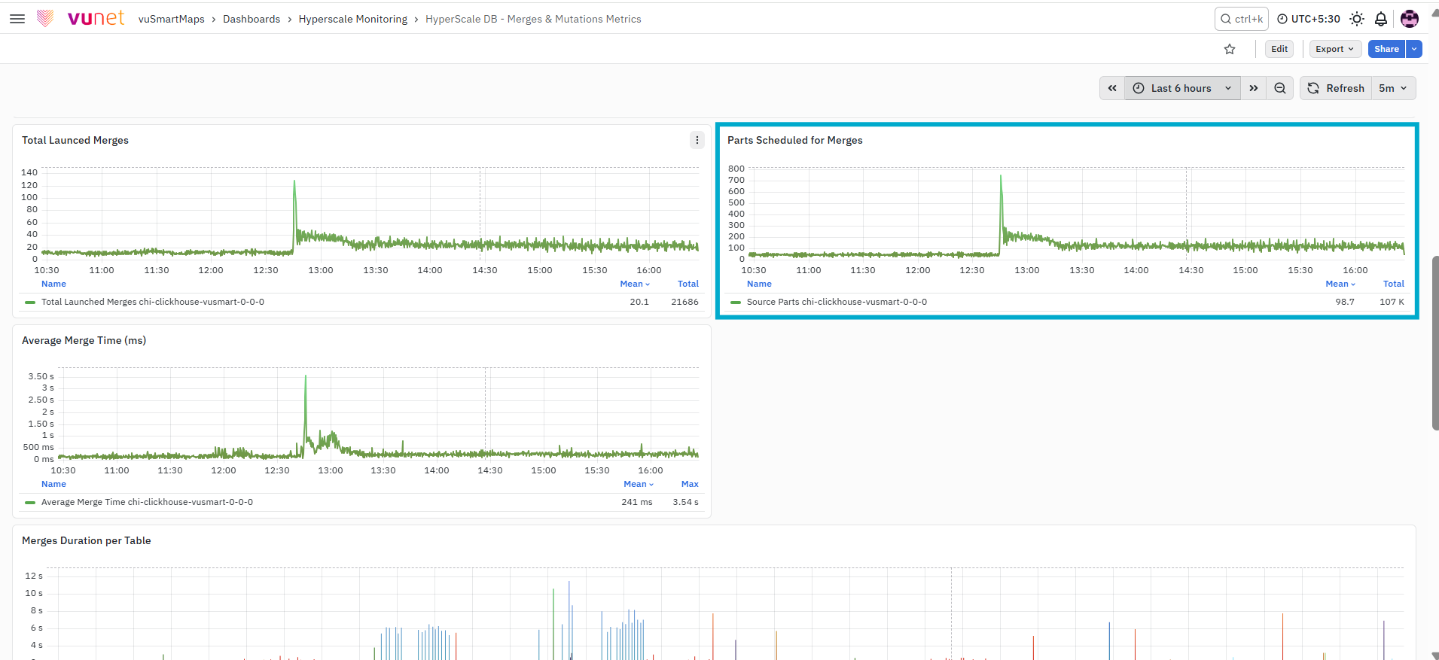Go to Dashboards breadcrumb
Image resolution: width=1439 pixels, height=660 pixels.
[252, 19]
